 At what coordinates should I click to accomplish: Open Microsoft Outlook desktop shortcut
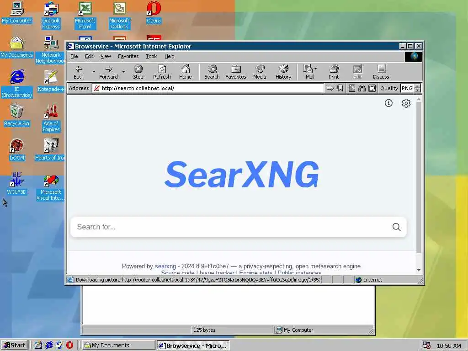(x=119, y=16)
